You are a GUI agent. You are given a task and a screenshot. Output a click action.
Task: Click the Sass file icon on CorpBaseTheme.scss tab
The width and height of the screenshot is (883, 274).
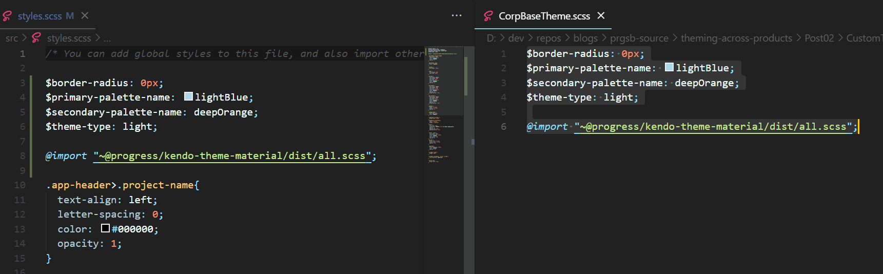[x=488, y=16]
